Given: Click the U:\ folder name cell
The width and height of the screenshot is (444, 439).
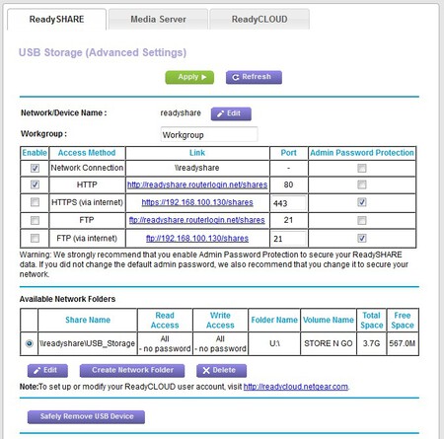Looking at the screenshot, I should (x=274, y=343).
